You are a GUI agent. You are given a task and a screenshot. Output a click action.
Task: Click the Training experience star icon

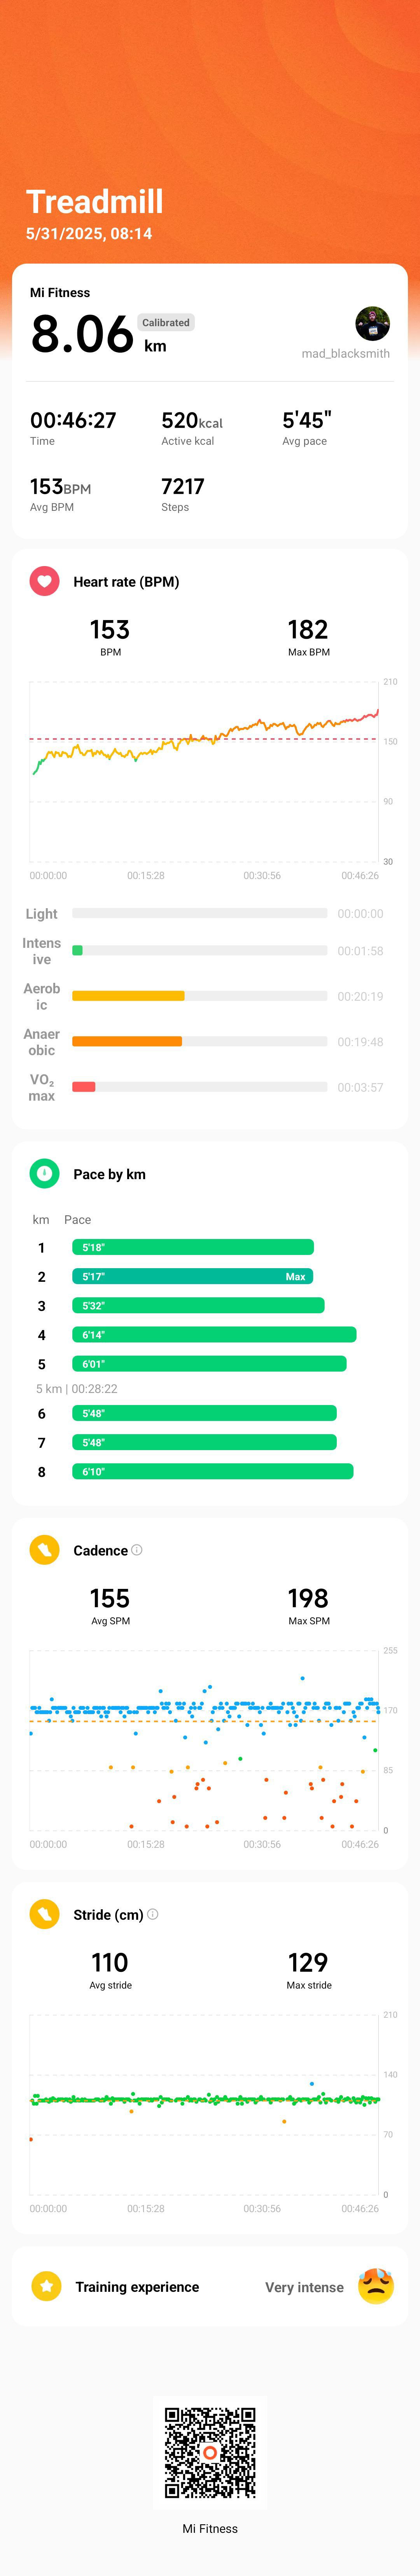(x=46, y=2285)
